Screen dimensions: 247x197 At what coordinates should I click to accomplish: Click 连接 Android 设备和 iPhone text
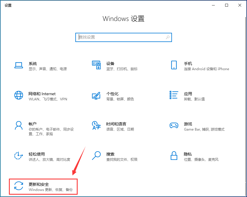206,69
